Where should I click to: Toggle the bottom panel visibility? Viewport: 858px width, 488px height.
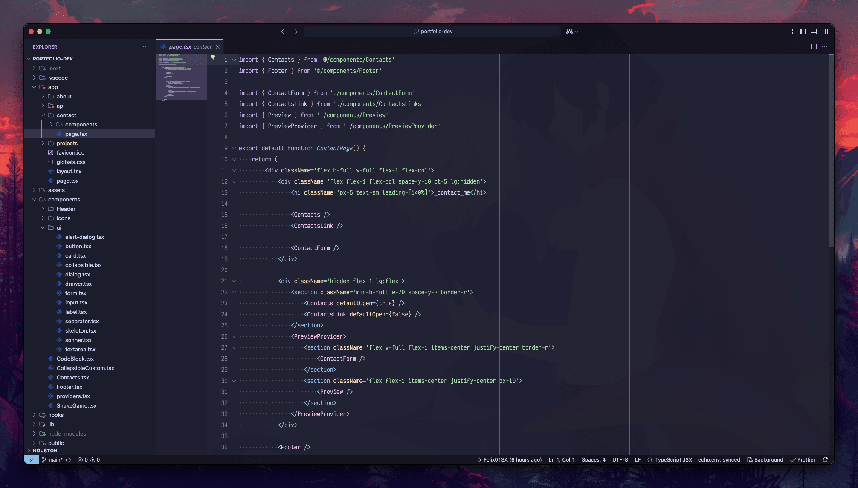[x=814, y=32]
